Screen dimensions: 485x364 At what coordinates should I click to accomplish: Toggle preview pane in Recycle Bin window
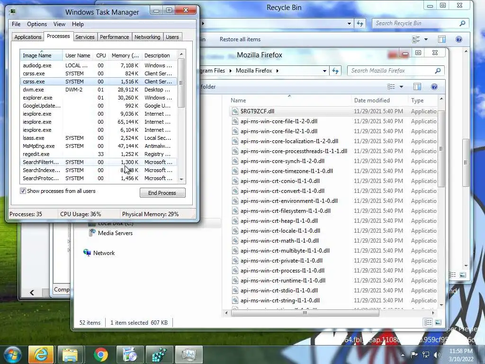pos(442,39)
